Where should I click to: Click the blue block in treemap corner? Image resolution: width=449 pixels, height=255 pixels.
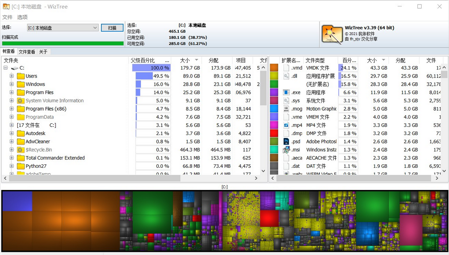(17, 201)
